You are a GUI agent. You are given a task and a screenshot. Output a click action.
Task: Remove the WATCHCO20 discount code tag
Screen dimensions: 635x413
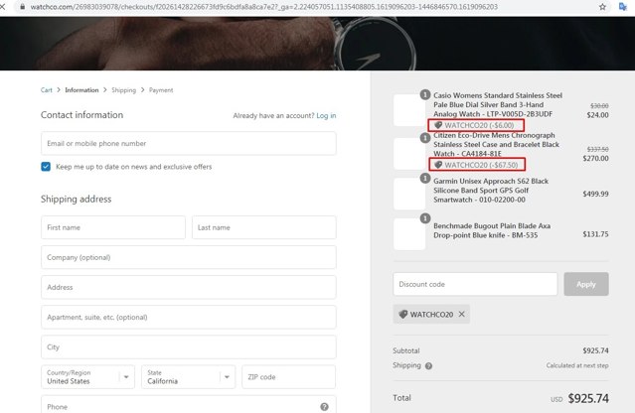[x=462, y=314]
